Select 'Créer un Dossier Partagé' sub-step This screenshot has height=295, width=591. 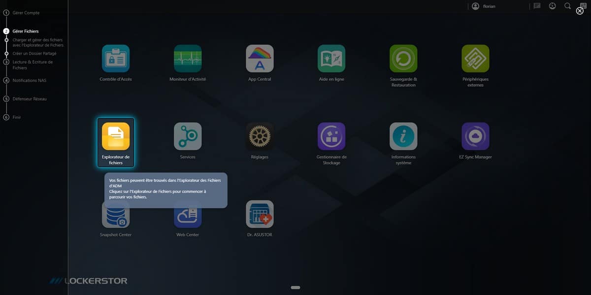click(x=34, y=53)
